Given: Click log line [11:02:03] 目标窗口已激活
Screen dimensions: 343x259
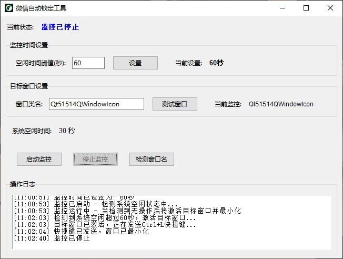Looking at the screenshot, I should [x=105, y=225].
